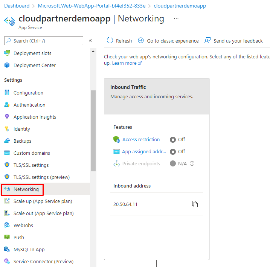Click the Go to classic experience arrow icon
Screen dimensions: 270x267
pos(141,41)
